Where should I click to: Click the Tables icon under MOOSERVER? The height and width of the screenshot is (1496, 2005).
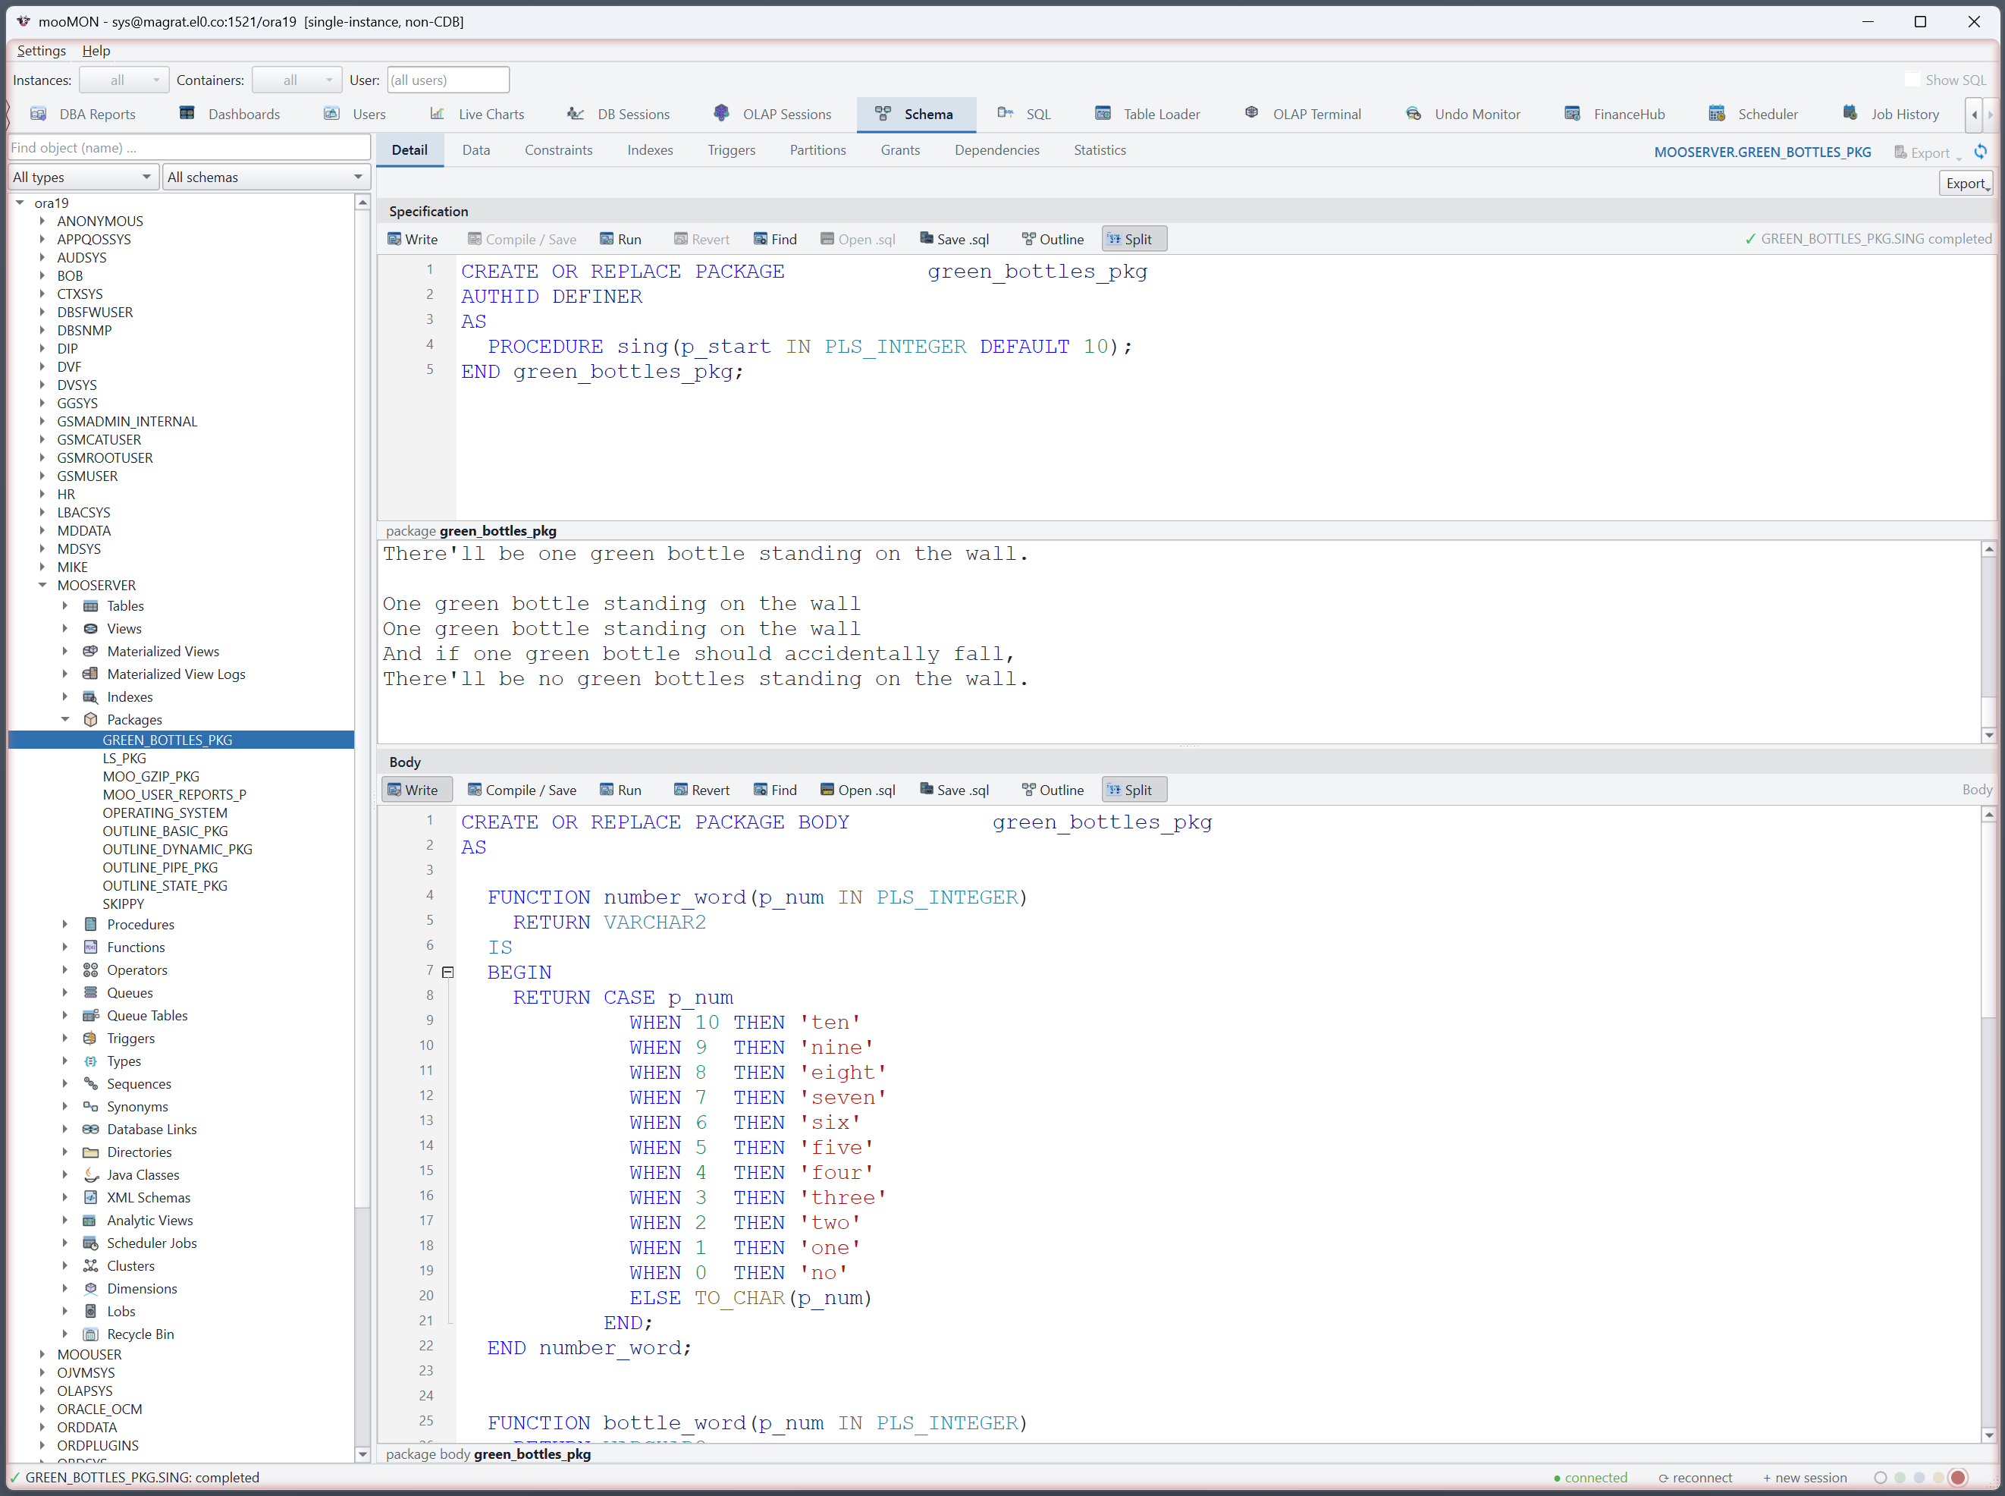90,606
